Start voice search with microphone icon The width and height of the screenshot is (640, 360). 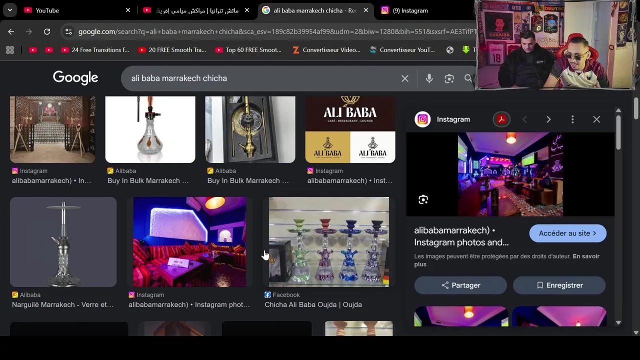click(x=429, y=78)
